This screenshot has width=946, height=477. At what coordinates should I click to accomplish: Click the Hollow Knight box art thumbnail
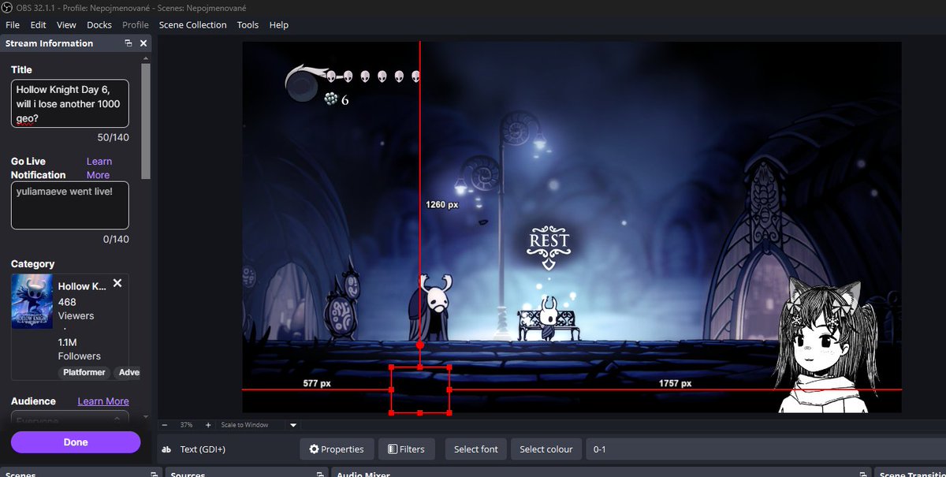[x=32, y=301]
